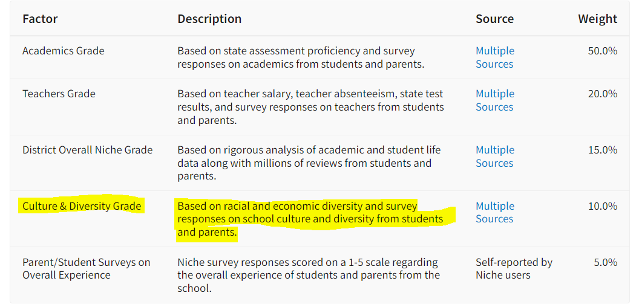Click the 50.0% weight value
The image size is (639, 307).
coord(602,51)
